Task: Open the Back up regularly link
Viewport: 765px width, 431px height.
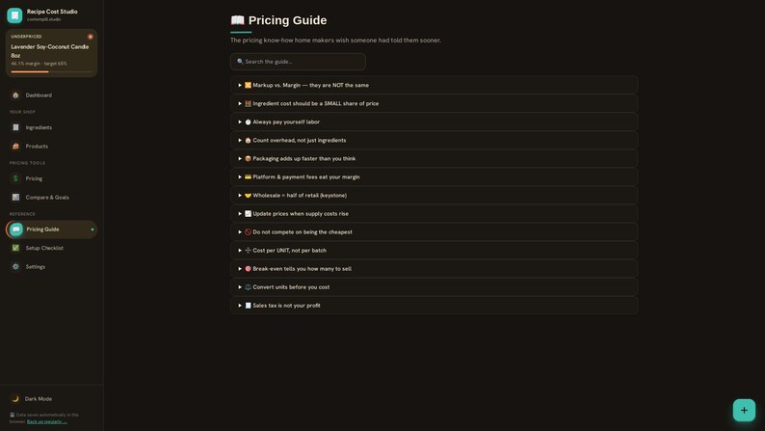Action: click(47, 421)
